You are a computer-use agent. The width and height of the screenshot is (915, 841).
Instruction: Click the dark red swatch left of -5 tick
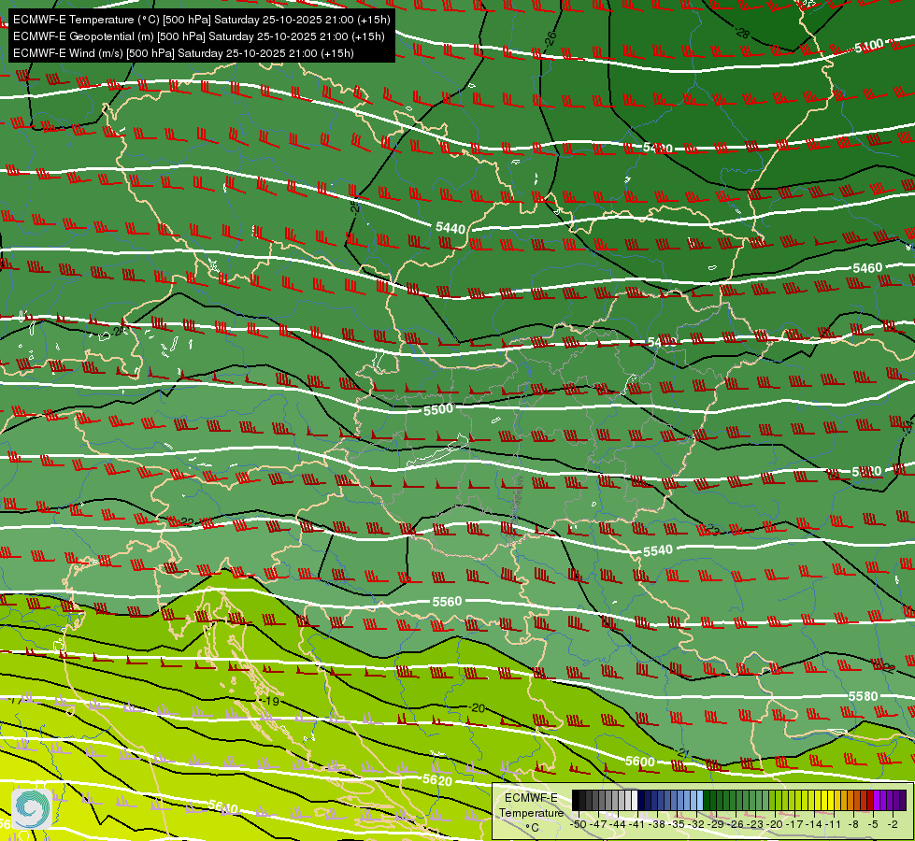(x=870, y=800)
